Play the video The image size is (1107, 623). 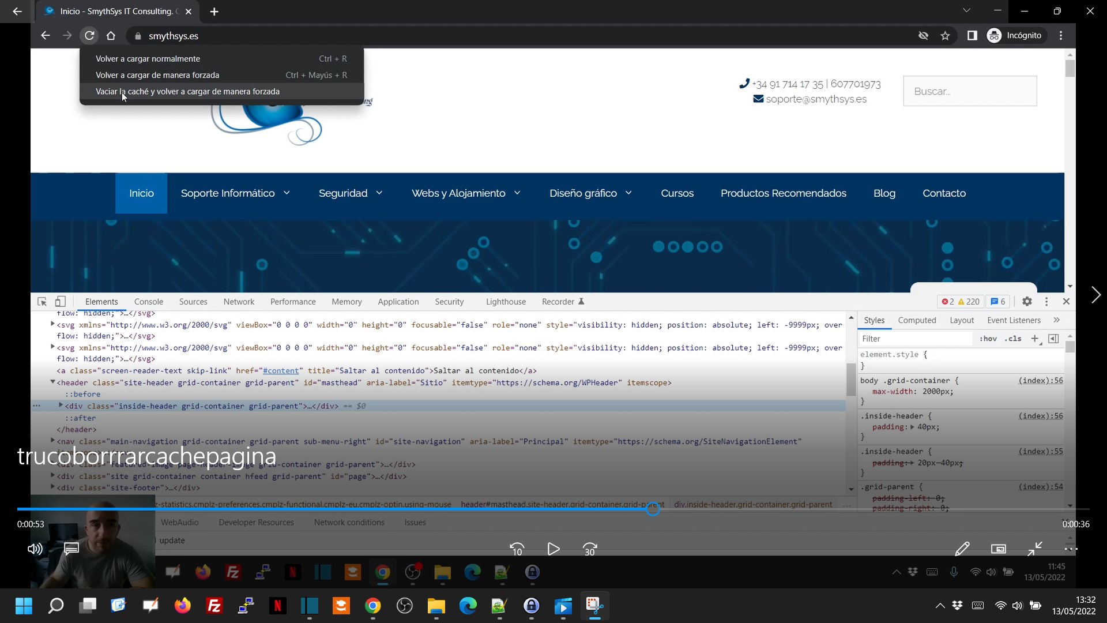(x=553, y=549)
